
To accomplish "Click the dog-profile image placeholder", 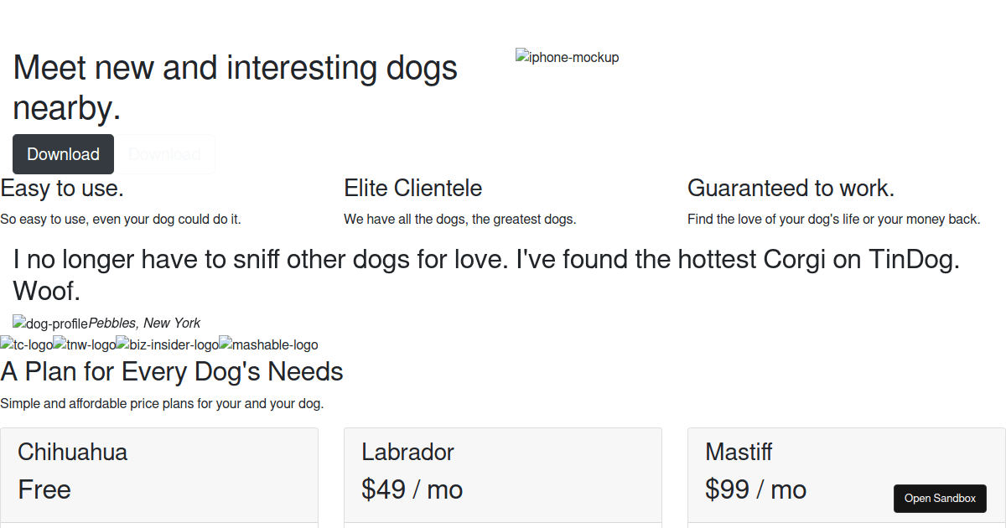I will tap(50, 324).
